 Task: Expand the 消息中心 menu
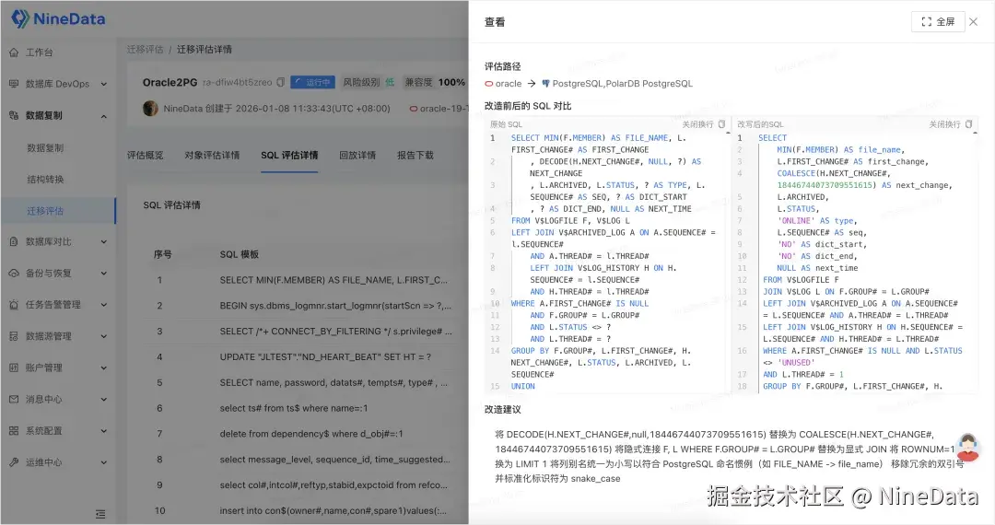103,400
